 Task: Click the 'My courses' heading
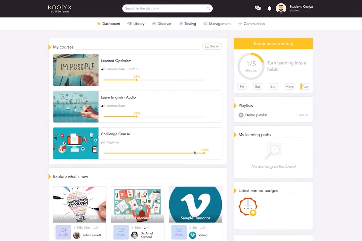(63, 47)
